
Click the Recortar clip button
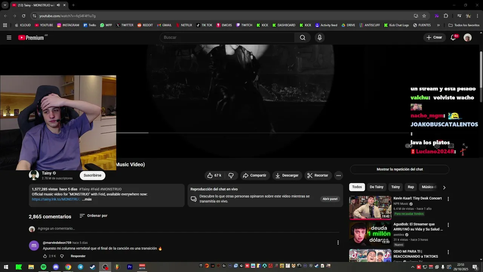pyautogui.click(x=318, y=175)
